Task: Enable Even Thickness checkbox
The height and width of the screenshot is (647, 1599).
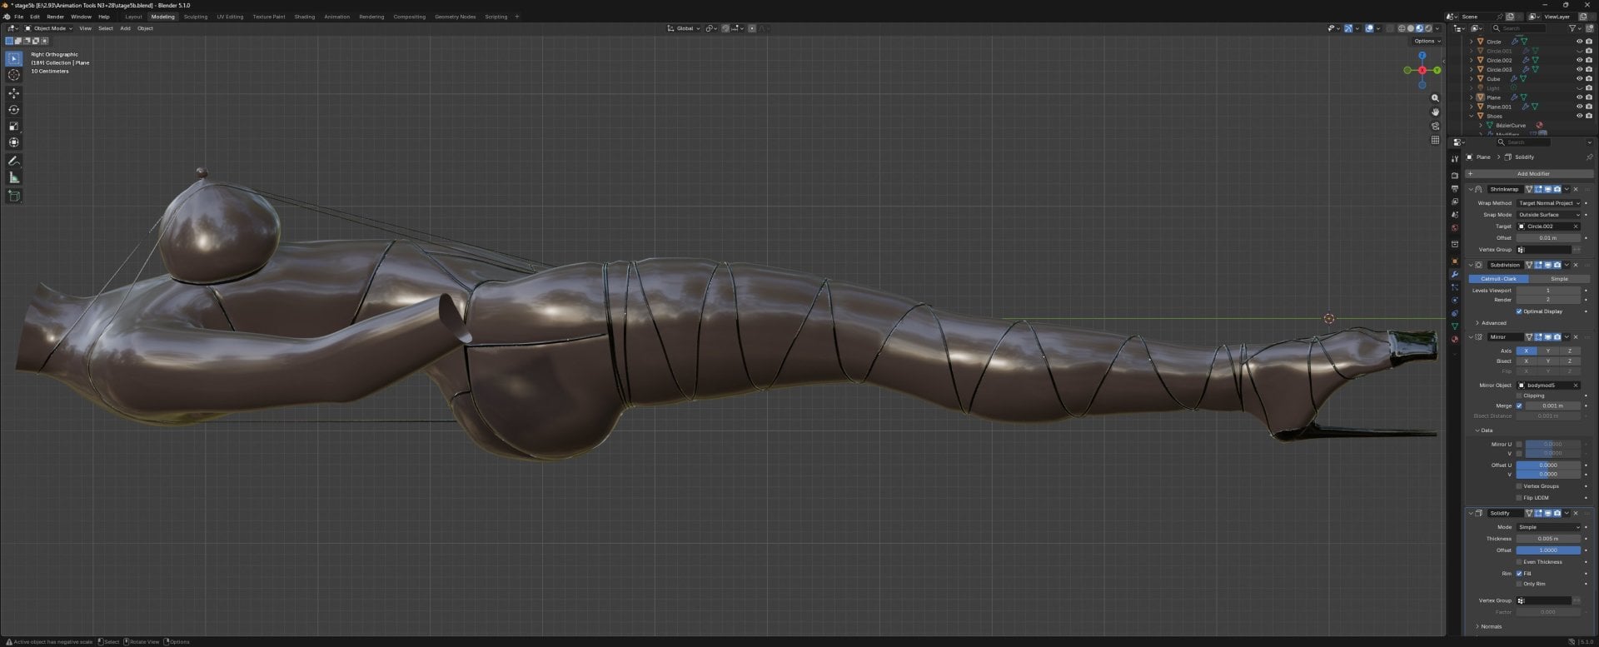Action: [x=1519, y=562]
